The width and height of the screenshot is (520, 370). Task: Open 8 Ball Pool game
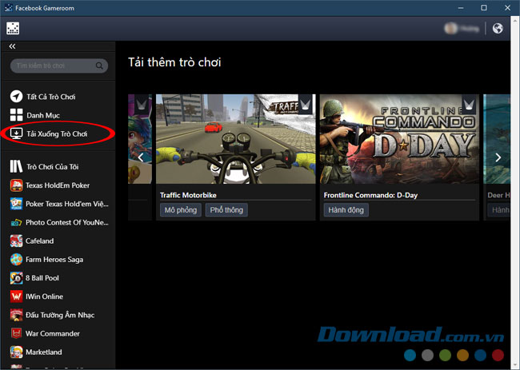pos(46,278)
